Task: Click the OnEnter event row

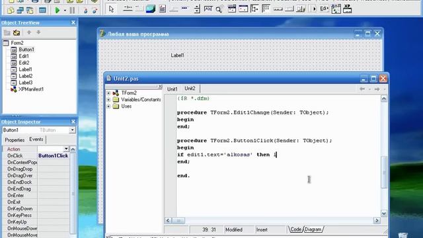Action: (36, 196)
